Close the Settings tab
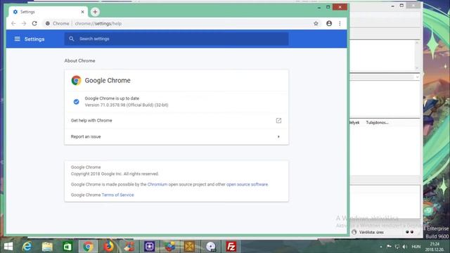The width and height of the screenshot is (450, 253). click(x=82, y=12)
